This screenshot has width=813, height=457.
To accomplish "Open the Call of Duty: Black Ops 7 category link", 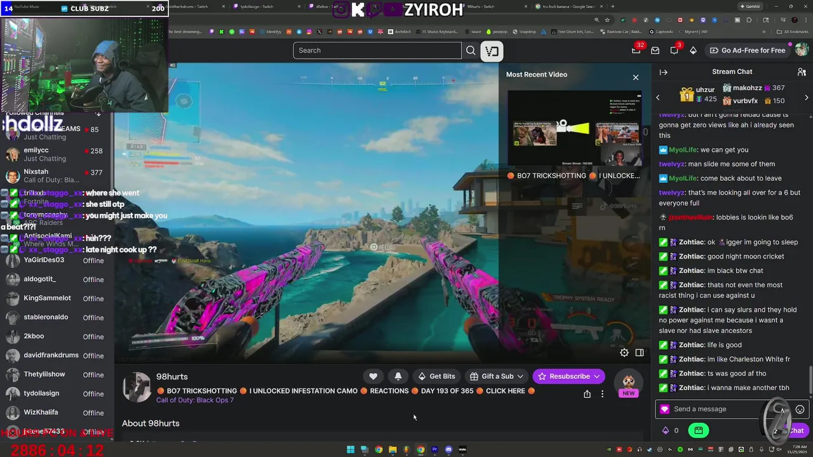I will 195,401.
